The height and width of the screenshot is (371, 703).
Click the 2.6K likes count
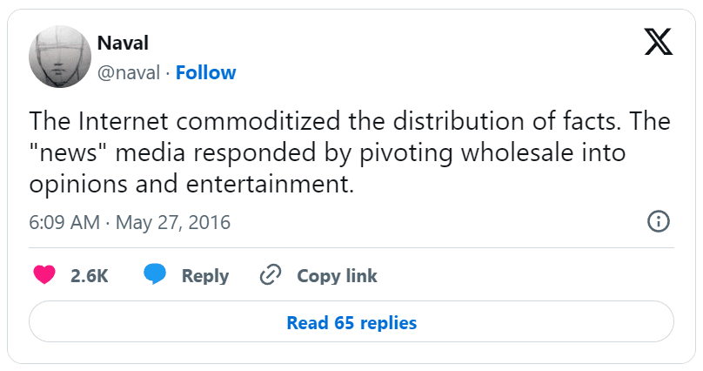pyautogui.click(x=89, y=276)
